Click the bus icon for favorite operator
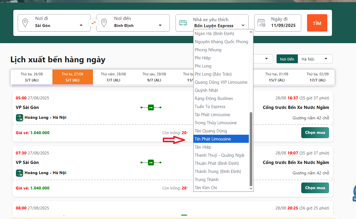This screenshot has width=356, height=219. click(183, 23)
